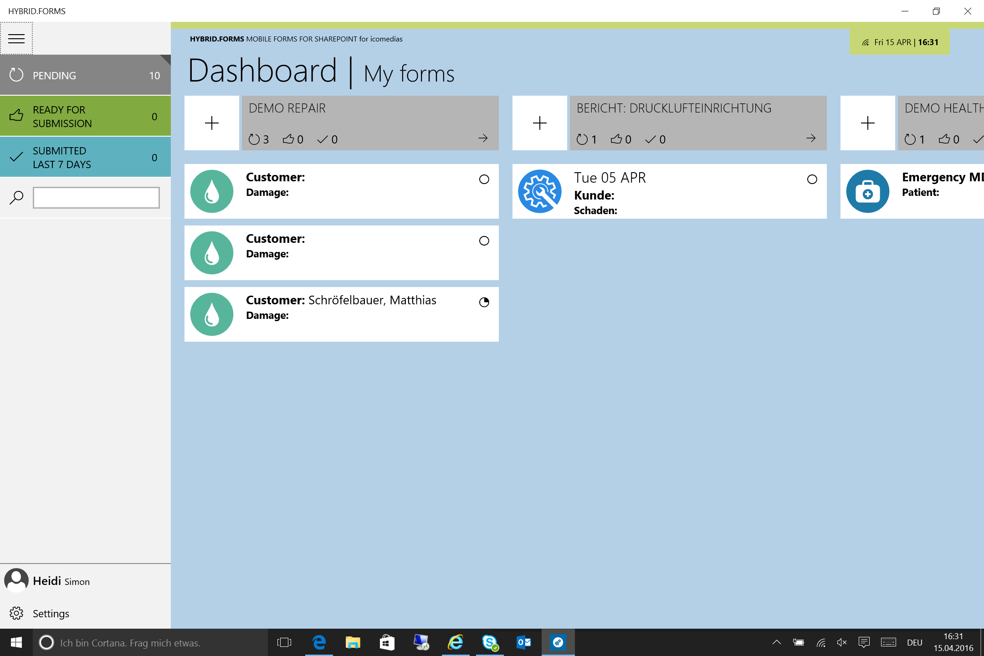Screen dimensions: 984x656
Task: Click Druckluftinrichtung thumbs-up ready count
Action: click(x=621, y=139)
